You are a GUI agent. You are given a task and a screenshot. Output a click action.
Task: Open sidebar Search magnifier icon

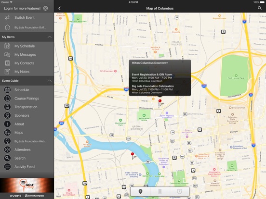[x=7, y=158]
